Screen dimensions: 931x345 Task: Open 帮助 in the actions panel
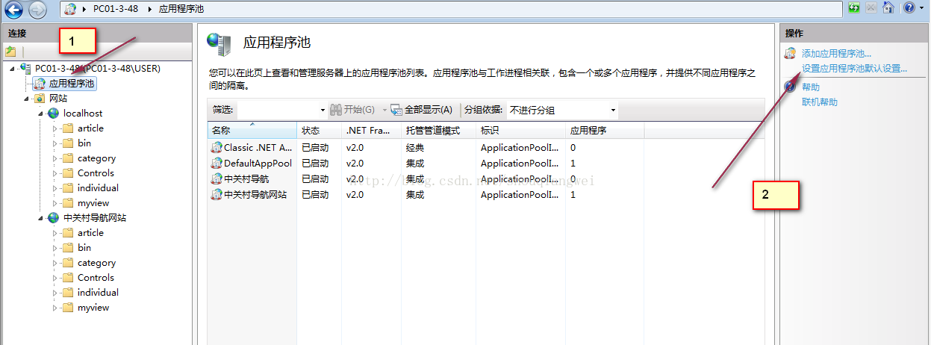tap(811, 87)
